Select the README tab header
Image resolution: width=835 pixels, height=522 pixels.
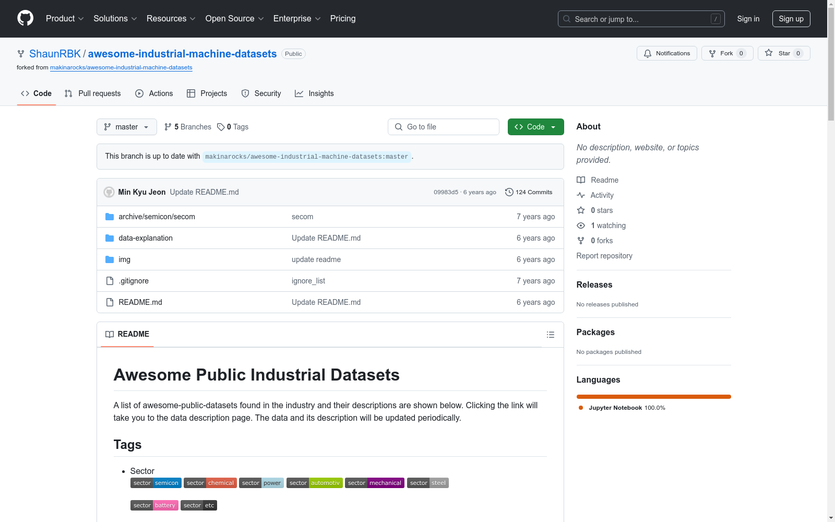(127, 334)
